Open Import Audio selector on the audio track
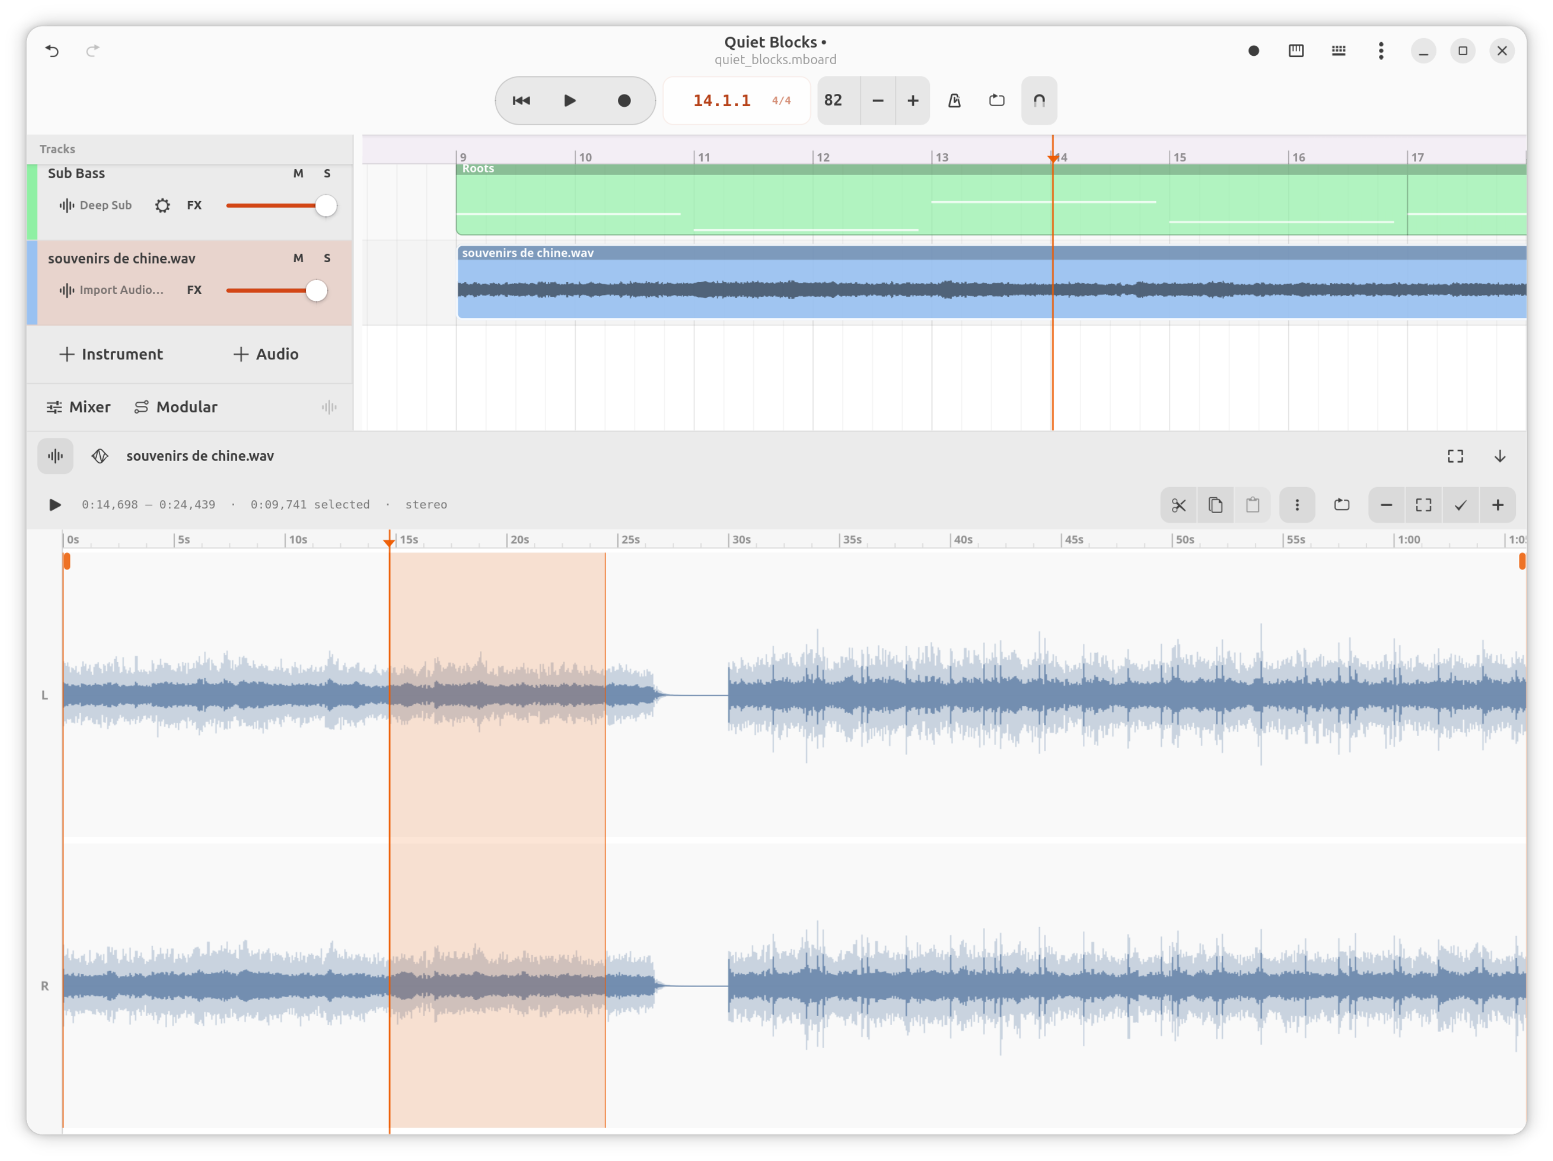 click(111, 290)
